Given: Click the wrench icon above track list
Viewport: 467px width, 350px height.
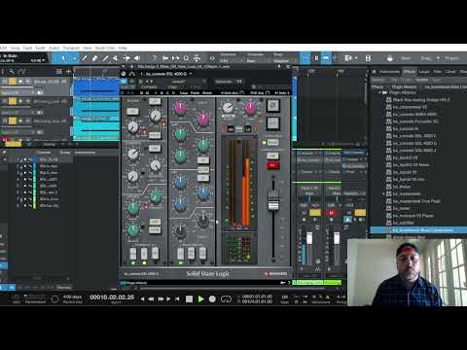Looking at the screenshot, I should (12, 71).
